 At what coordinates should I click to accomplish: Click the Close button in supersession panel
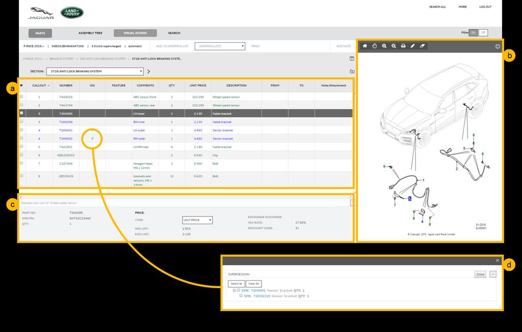[x=480, y=274]
